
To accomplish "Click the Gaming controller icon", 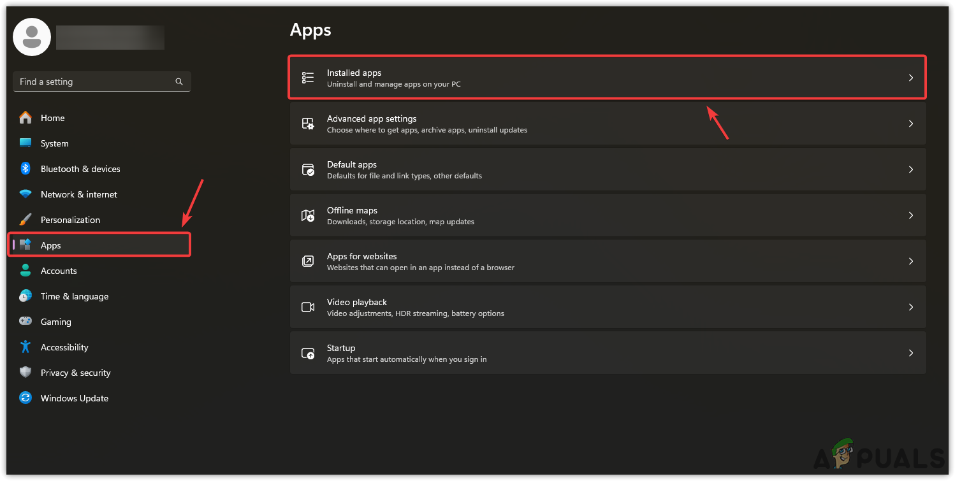I will click(26, 322).
